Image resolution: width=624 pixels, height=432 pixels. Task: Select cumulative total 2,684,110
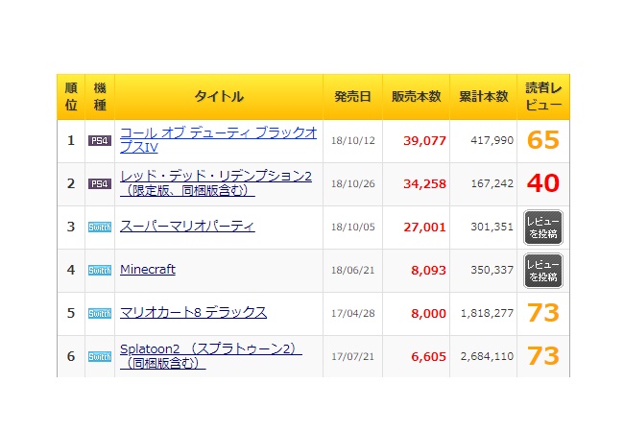(x=487, y=356)
